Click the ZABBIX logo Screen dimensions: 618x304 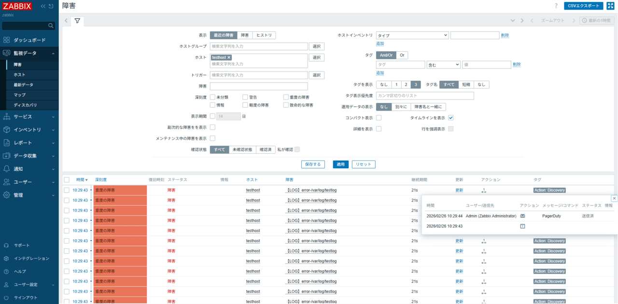(x=17, y=6)
